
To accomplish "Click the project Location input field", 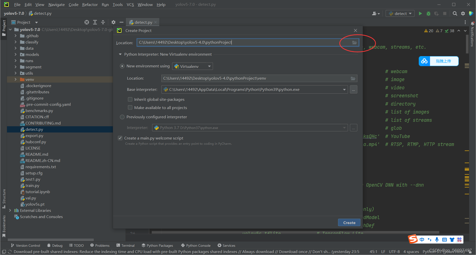I will [248, 42].
